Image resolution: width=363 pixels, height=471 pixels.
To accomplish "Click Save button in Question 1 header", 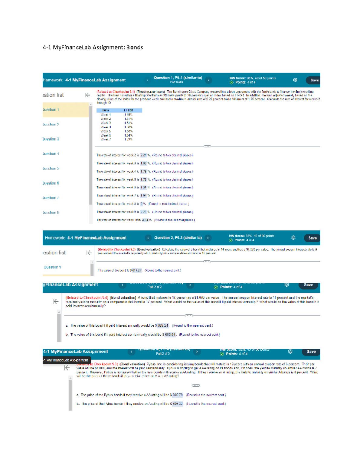I will pos(314,80).
